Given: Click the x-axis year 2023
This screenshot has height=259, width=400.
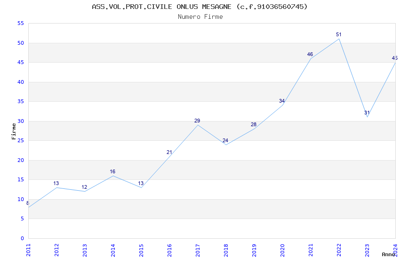Looking at the screenshot, I should click(x=367, y=250).
